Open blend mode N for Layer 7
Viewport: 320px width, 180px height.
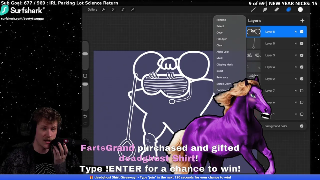295,90
